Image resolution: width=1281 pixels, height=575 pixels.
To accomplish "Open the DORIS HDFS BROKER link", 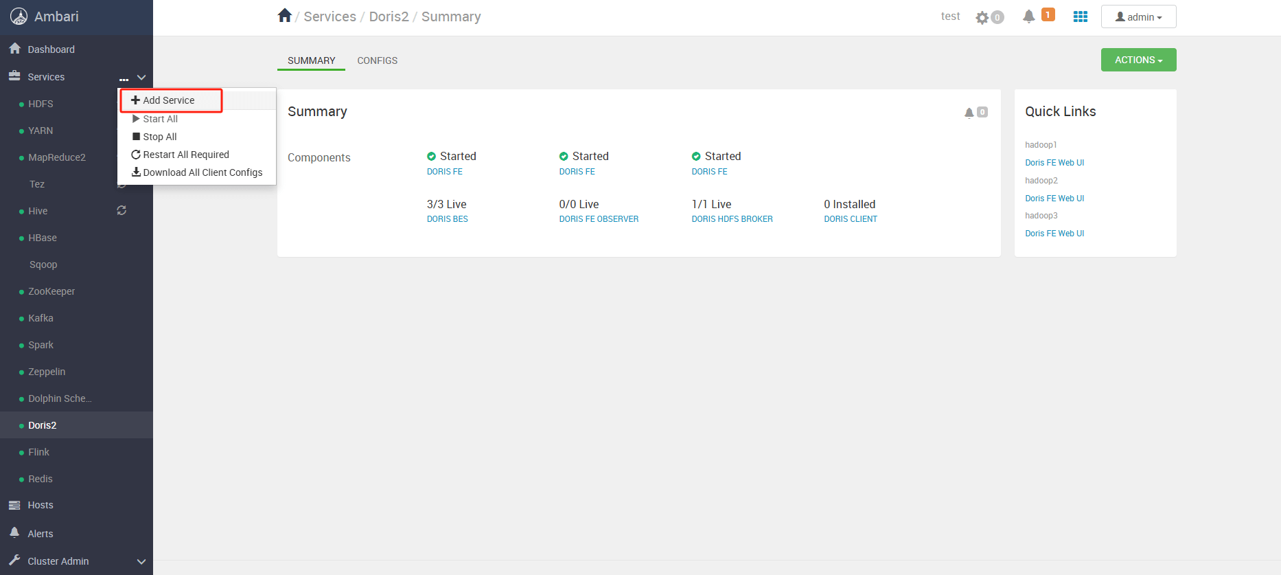I will (x=732, y=219).
